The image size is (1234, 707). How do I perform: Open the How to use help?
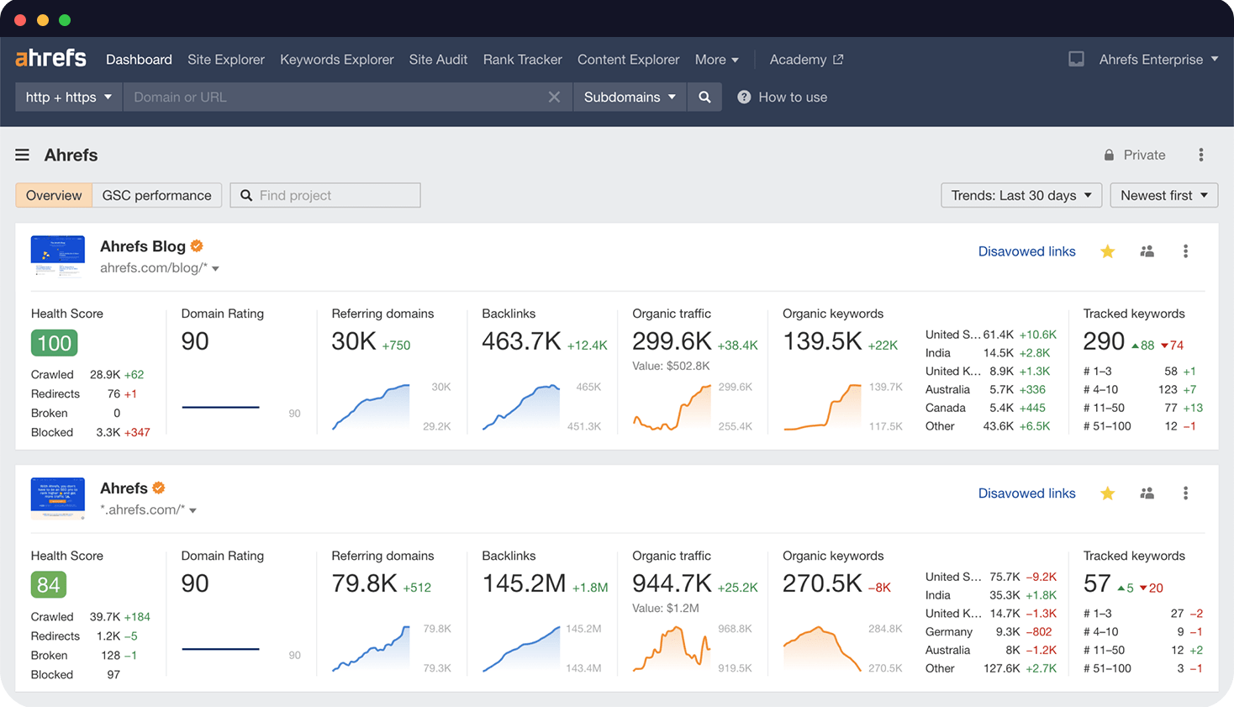pos(783,97)
